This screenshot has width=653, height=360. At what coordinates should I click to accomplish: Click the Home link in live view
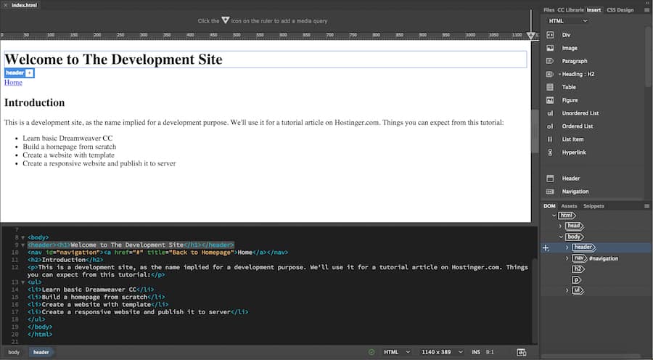pyautogui.click(x=13, y=83)
